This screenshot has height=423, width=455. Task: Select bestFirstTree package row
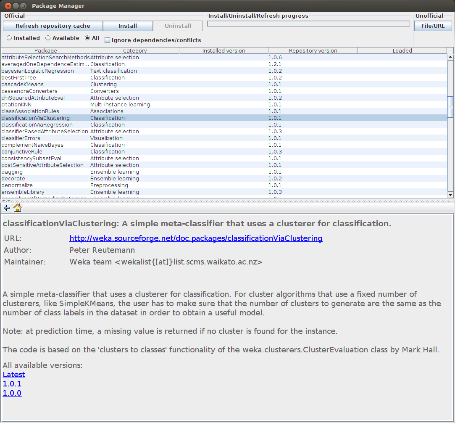coord(224,77)
